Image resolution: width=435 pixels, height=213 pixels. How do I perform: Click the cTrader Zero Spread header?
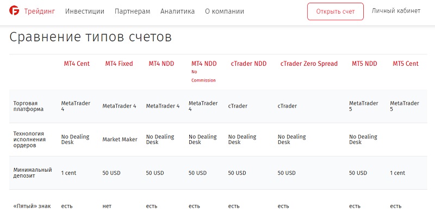click(x=309, y=64)
